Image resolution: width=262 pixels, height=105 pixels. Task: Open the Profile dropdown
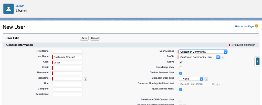click(199, 57)
